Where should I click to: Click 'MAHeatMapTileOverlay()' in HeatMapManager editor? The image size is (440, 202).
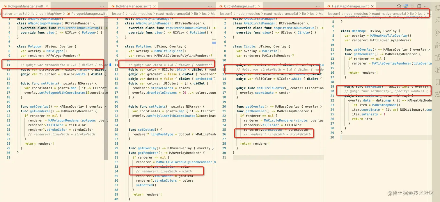point(391,36)
